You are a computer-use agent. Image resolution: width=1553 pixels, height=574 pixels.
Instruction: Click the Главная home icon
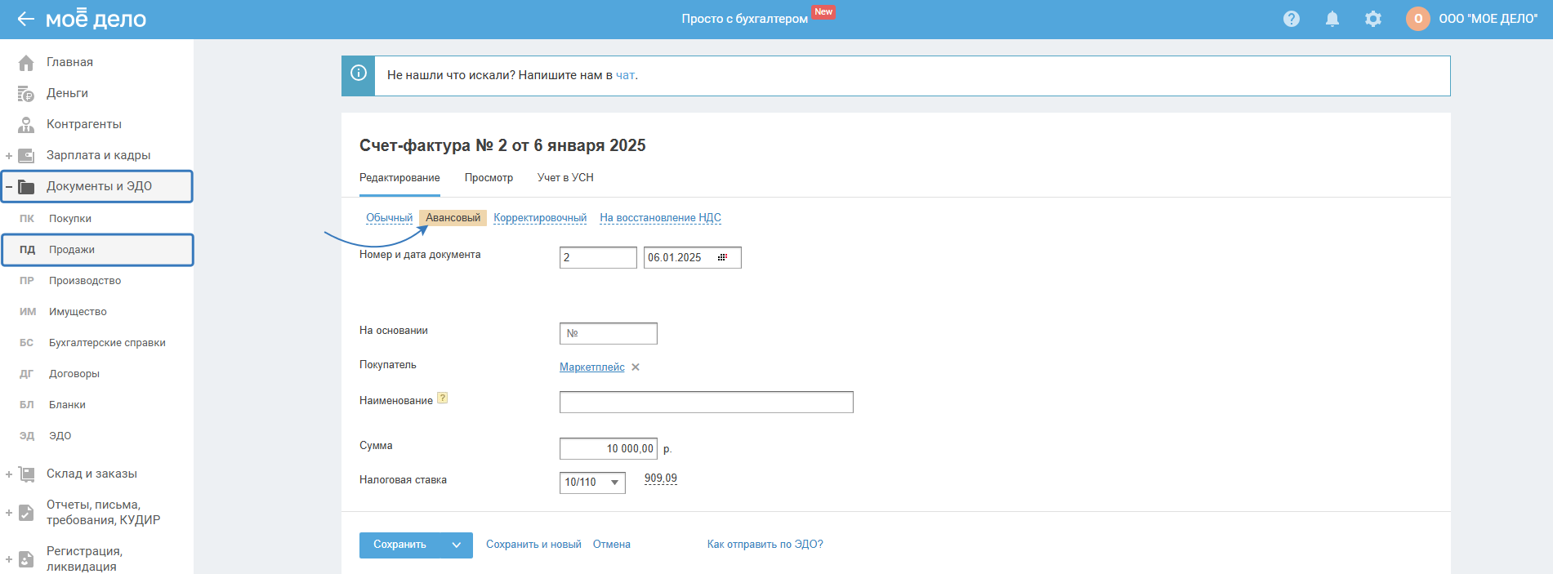point(26,63)
